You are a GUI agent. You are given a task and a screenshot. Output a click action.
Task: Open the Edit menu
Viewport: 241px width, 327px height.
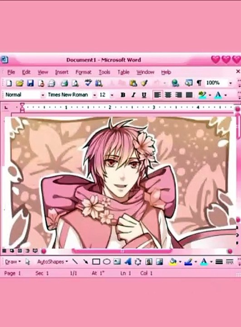26,72
